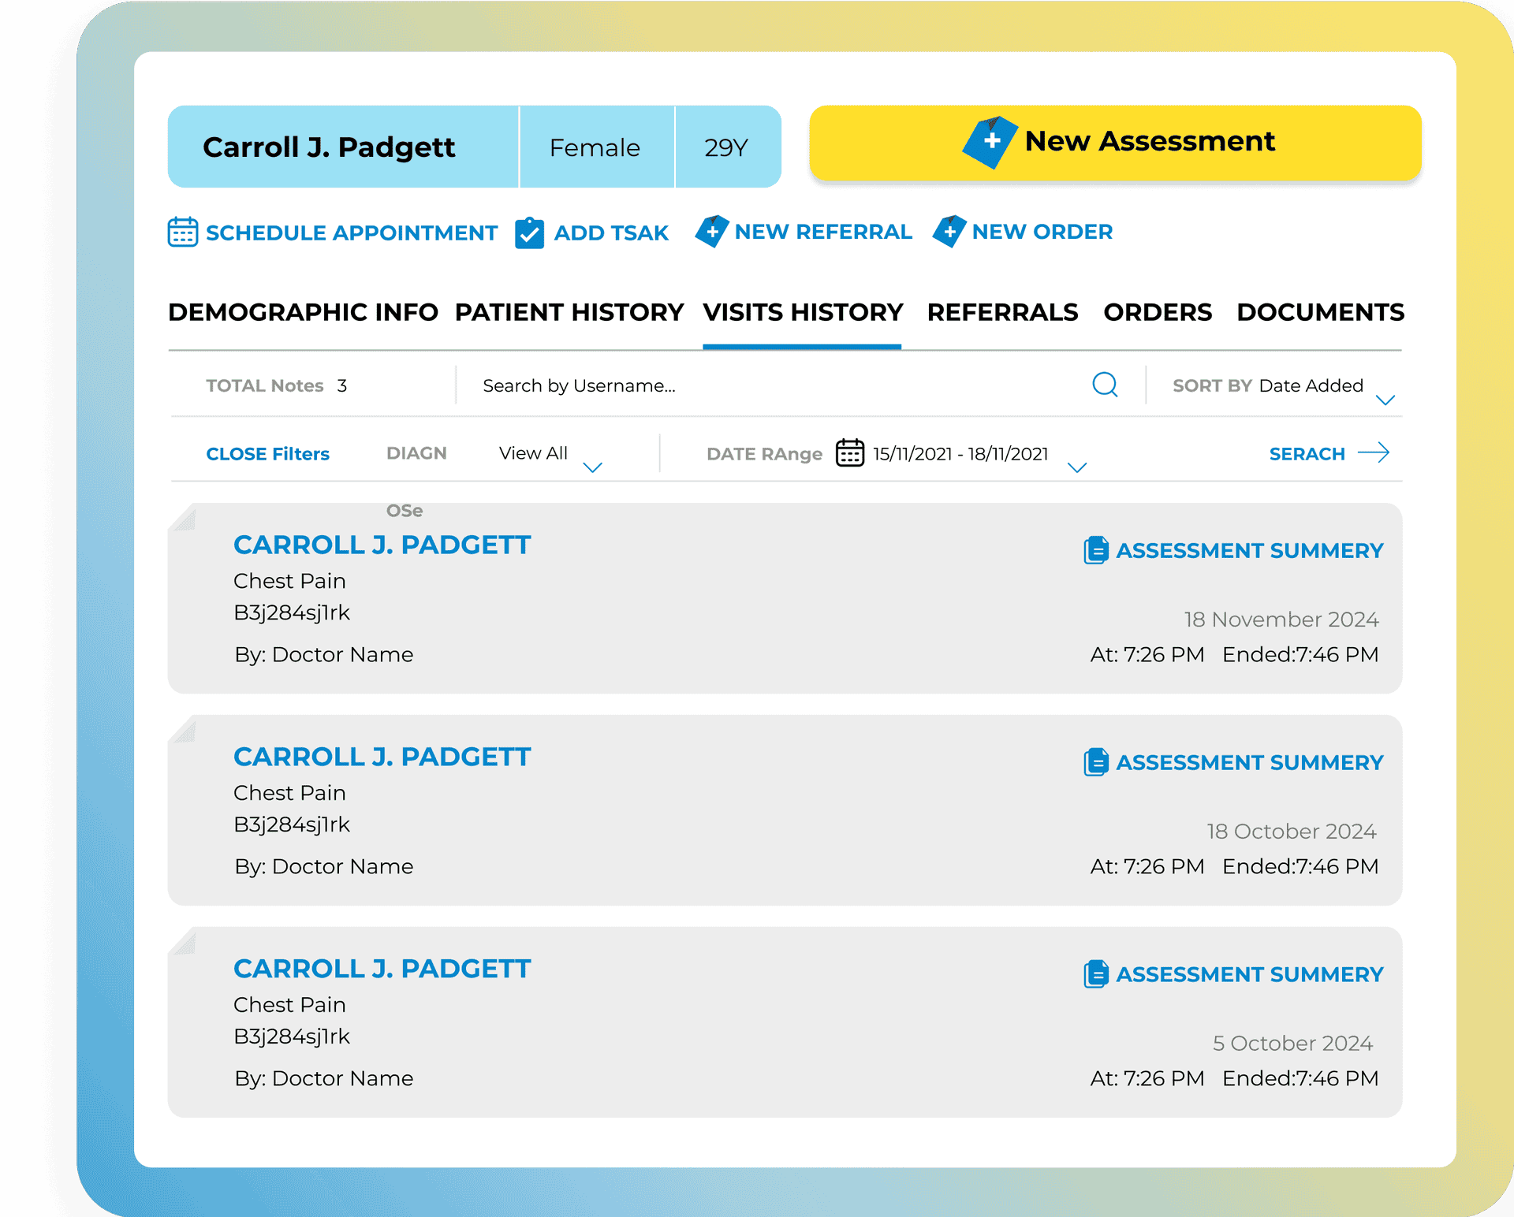Viewport: 1514px width, 1217px height.
Task: Switch to the Patient History tab
Action: 569,312
